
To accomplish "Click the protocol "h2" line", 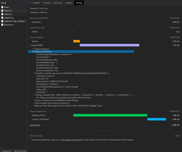I will click(42, 79).
